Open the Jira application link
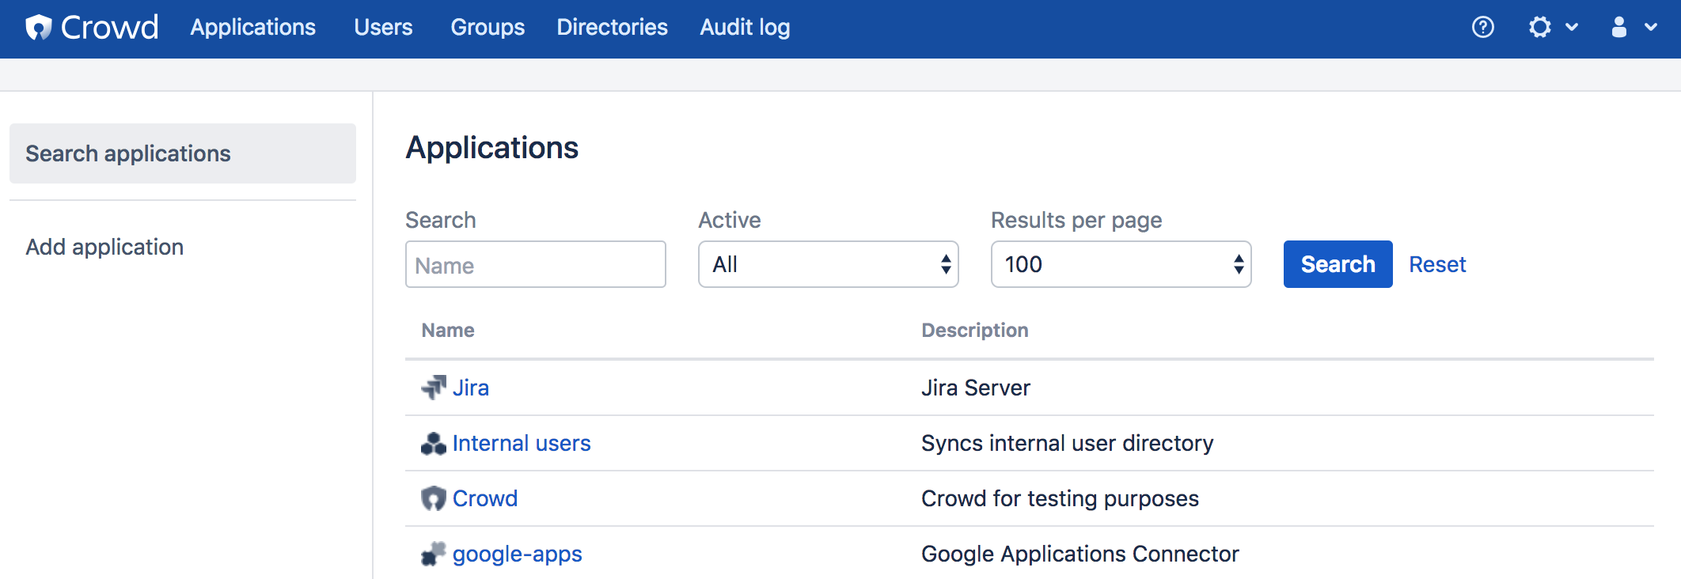1681x579 pixels. click(471, 388)
